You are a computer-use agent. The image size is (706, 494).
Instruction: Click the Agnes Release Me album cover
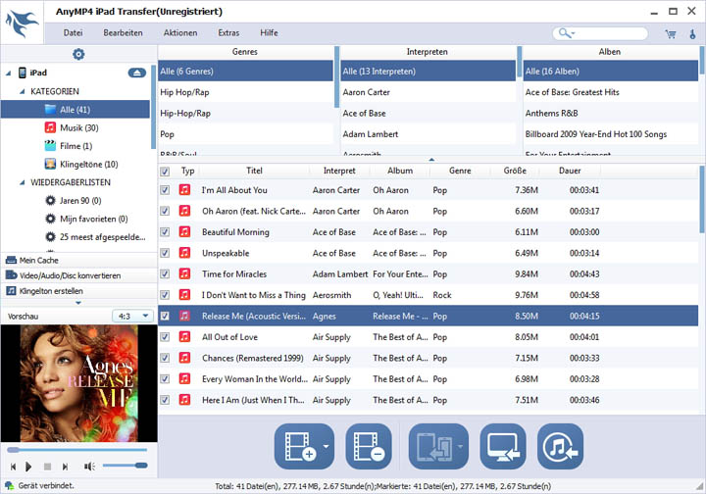(x=78, y=383)
